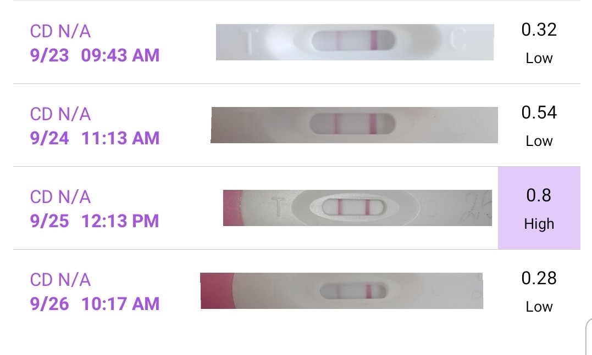Image resolution: width=592 pixels, height=355 pixels.
Task: Open the 9/24 test strip photo
Action: (355, 125)
